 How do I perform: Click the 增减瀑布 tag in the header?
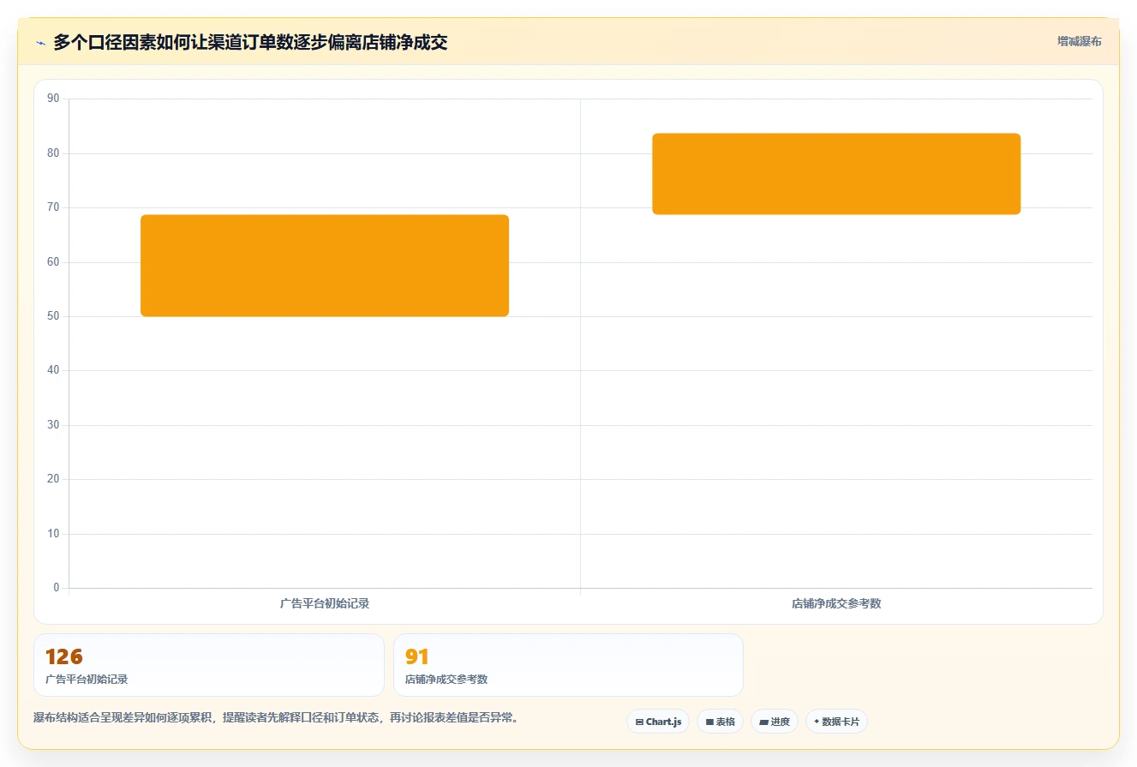tap(1080, 41)
